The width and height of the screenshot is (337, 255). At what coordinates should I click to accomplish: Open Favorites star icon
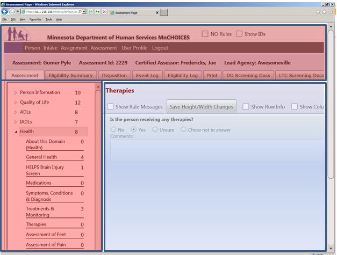[x=324, y=12]
